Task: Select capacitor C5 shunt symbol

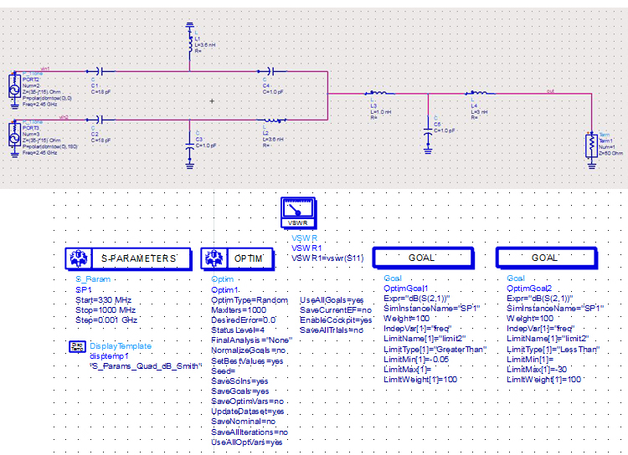Action: click(428, 134)
